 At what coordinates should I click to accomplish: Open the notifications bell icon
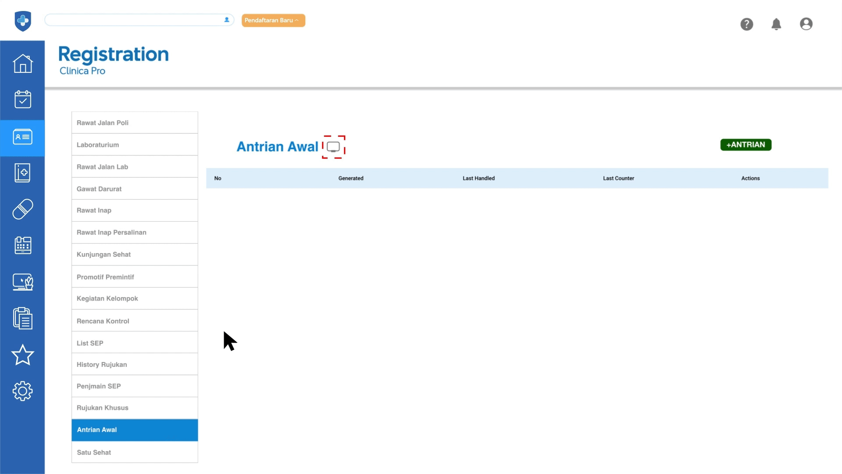pyautogui.click(x=776, y=24)
